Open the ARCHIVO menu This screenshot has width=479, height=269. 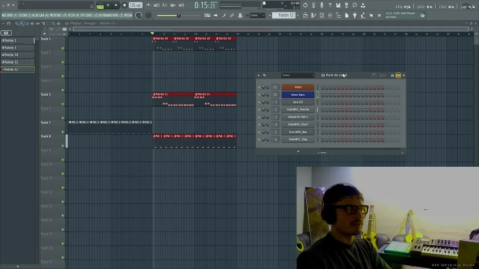coord(9,15)
